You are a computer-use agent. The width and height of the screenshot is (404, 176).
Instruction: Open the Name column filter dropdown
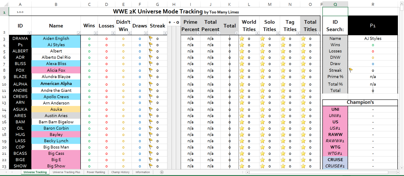pos(79,33)
